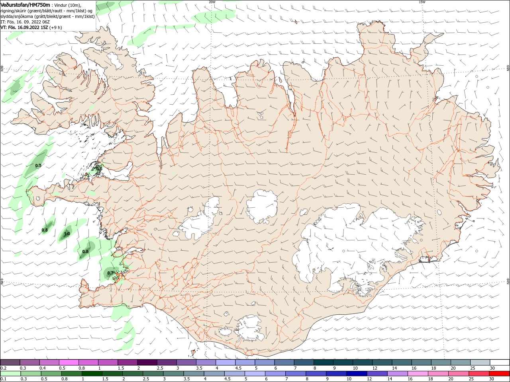Viewport: 510px width, 382px height.
Task: Select the top-scale swatch between 2 and 2.5
Action: coord(147,363)
